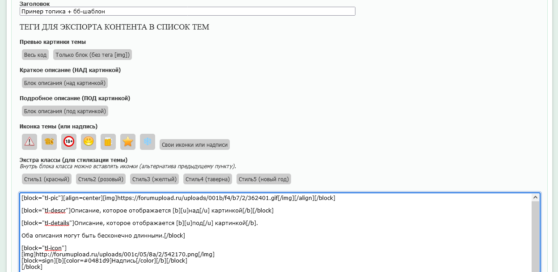Image resolution: width=558 pixels, height=272 pixels.
Task: Click the message textarea scrollbar thumb
Action: point(535,236)
